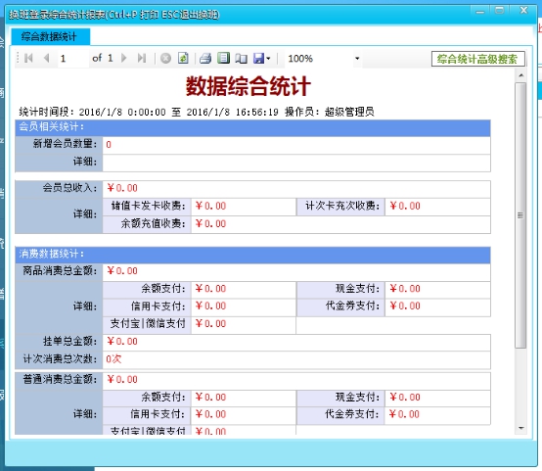Click 新增会员数量 value 0
Image resolution: width=542 pixels, height=471 pixels.
(x=109, y=145)
